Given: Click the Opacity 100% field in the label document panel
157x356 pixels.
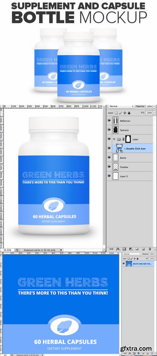Looking at the screenshot, I should [152, 254].
